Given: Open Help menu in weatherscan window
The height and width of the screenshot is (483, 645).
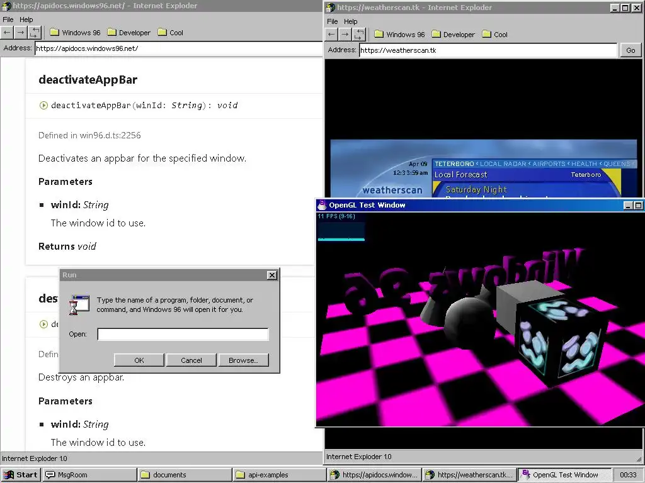Looking at the screenshot, I should click(351, 21).
